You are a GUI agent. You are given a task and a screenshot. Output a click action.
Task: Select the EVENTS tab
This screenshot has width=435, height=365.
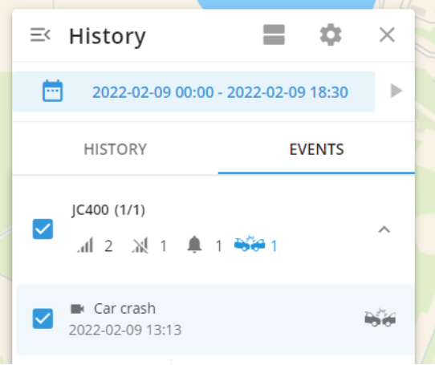point(316,149)
